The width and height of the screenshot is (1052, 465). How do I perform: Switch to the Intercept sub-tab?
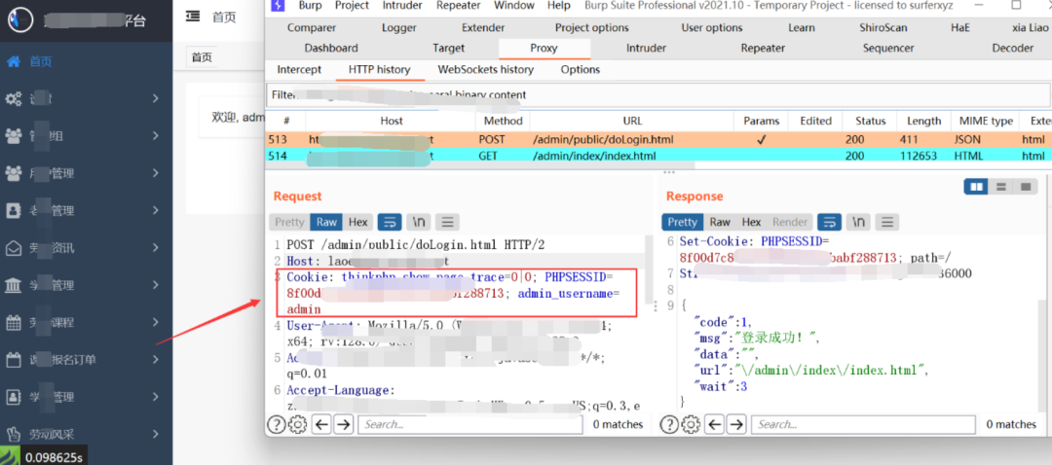[299, 70]
